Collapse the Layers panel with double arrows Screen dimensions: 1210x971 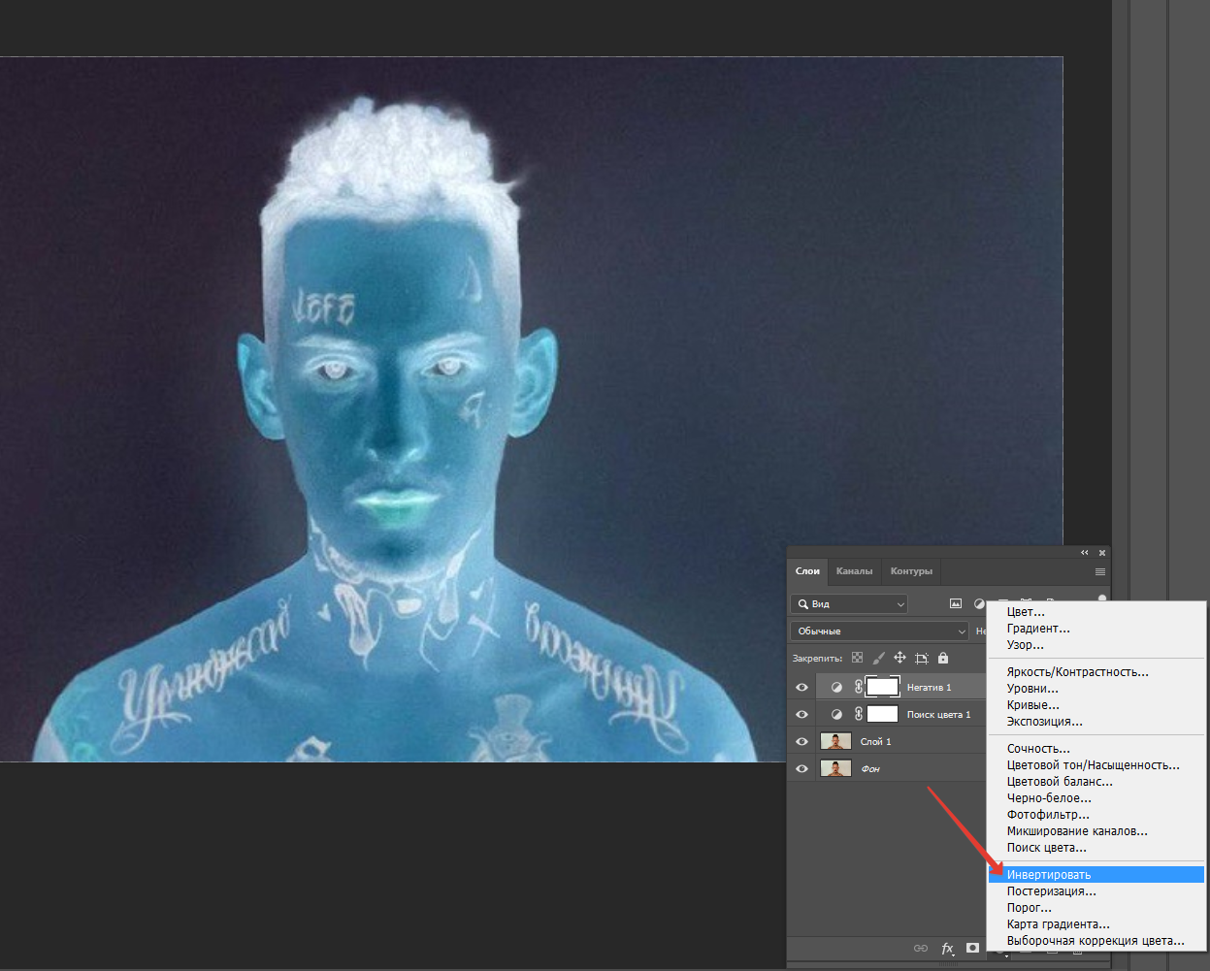tap(1085, 552)
